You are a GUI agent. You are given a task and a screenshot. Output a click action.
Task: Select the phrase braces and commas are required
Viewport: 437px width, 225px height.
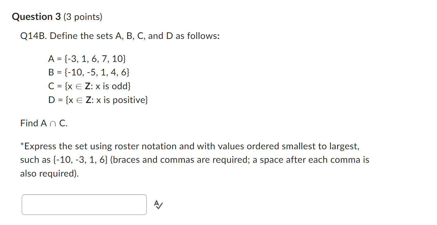coord(180,160)
